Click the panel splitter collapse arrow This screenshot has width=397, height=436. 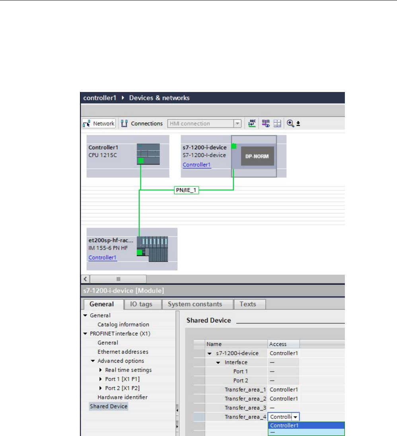(177, 410)
